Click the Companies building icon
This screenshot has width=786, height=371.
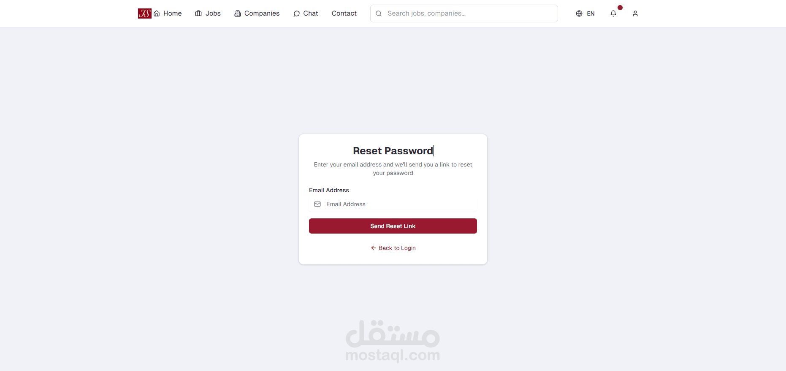click(x=238, y=13)
